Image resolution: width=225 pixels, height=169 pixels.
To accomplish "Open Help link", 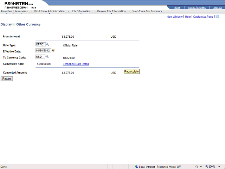I will (x=188, y=17).
